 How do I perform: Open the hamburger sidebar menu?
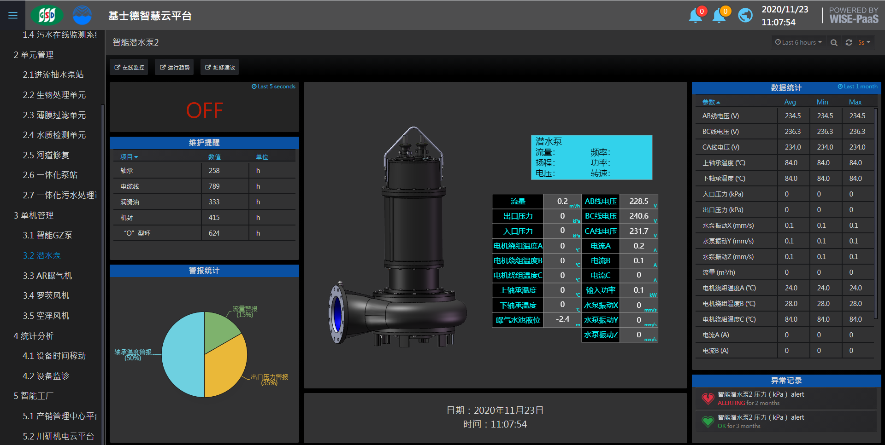pyautogui.click(x=13, y=16)
